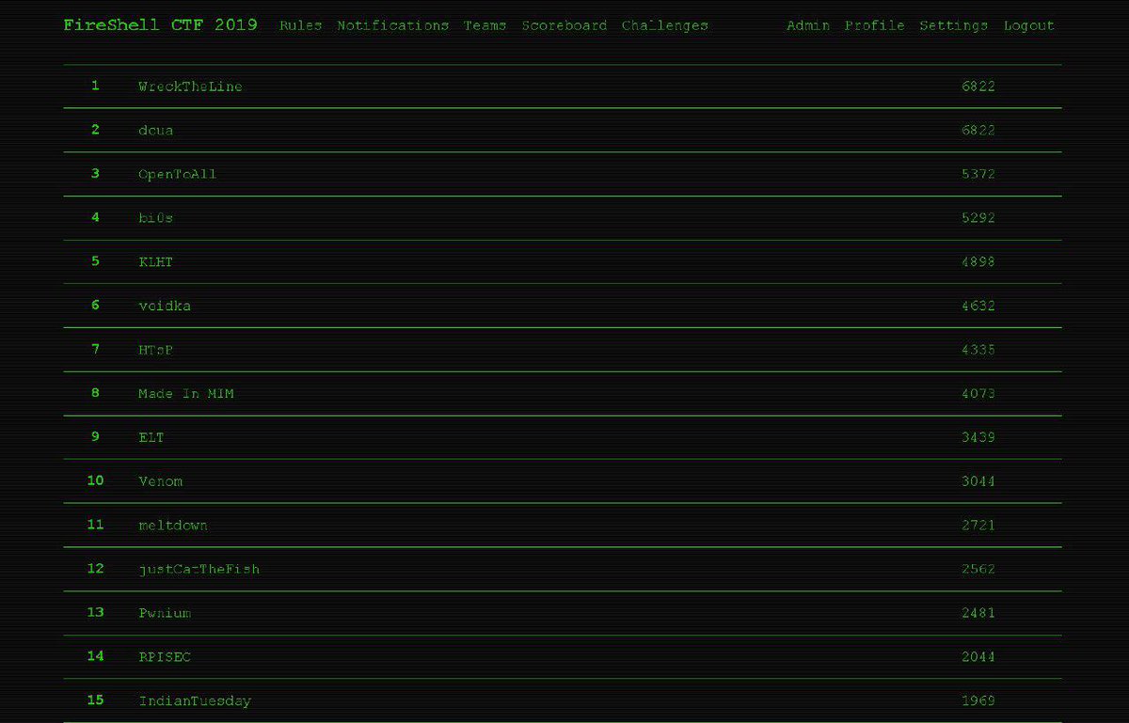Open team WreckTheLine
Screen dimensions: 1129x723
click(190, 86)
